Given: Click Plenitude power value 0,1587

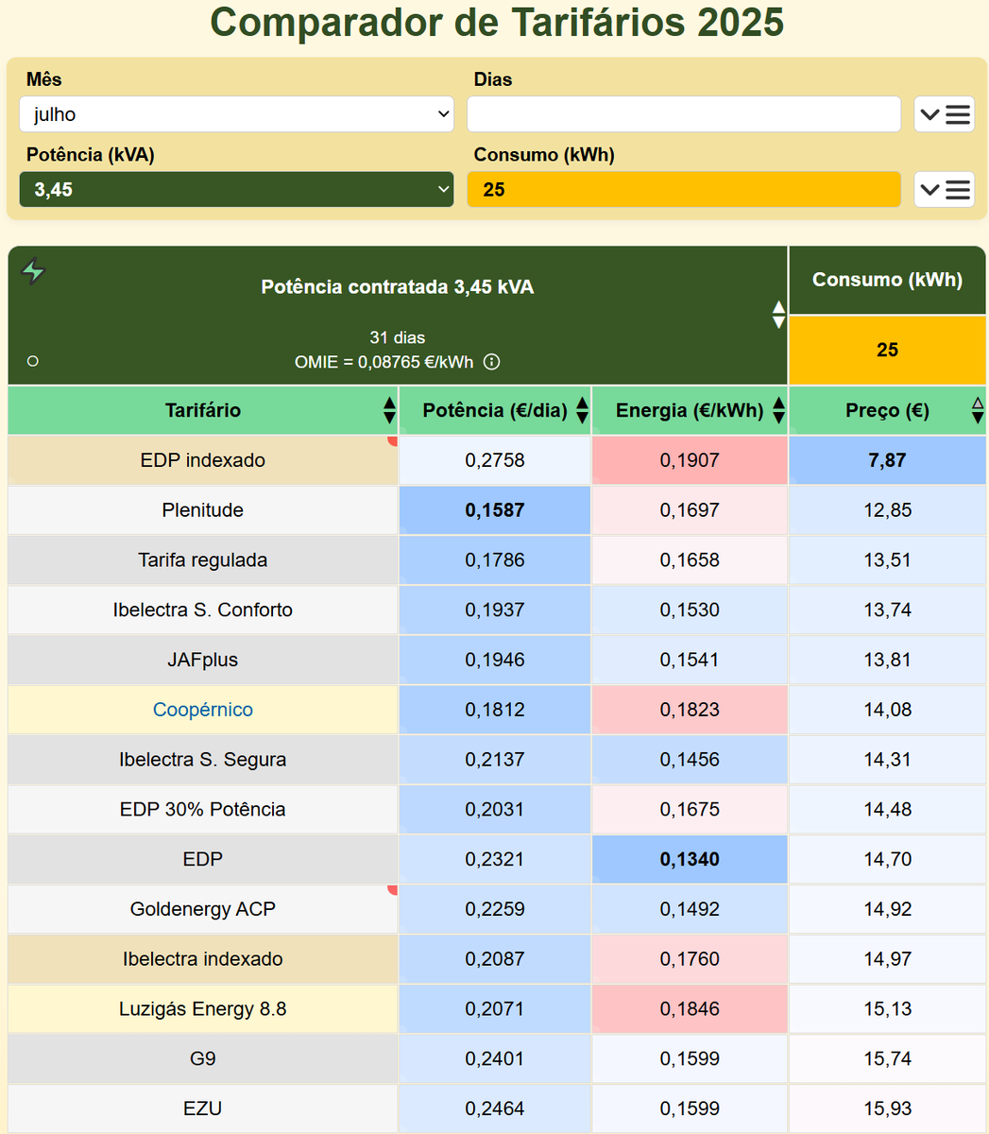Looking at the screenshot, I should coord(495,510).
